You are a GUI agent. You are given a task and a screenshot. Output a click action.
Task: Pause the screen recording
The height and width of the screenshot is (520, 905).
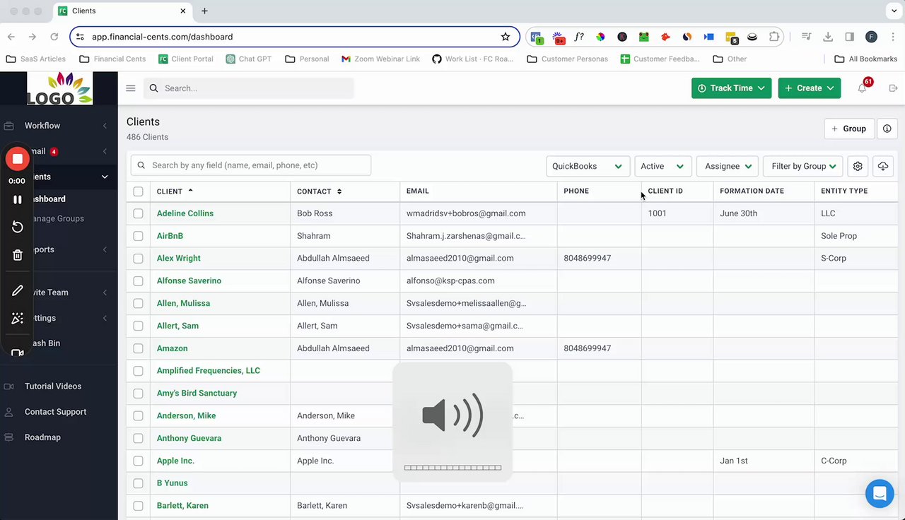tap(18, 200)
